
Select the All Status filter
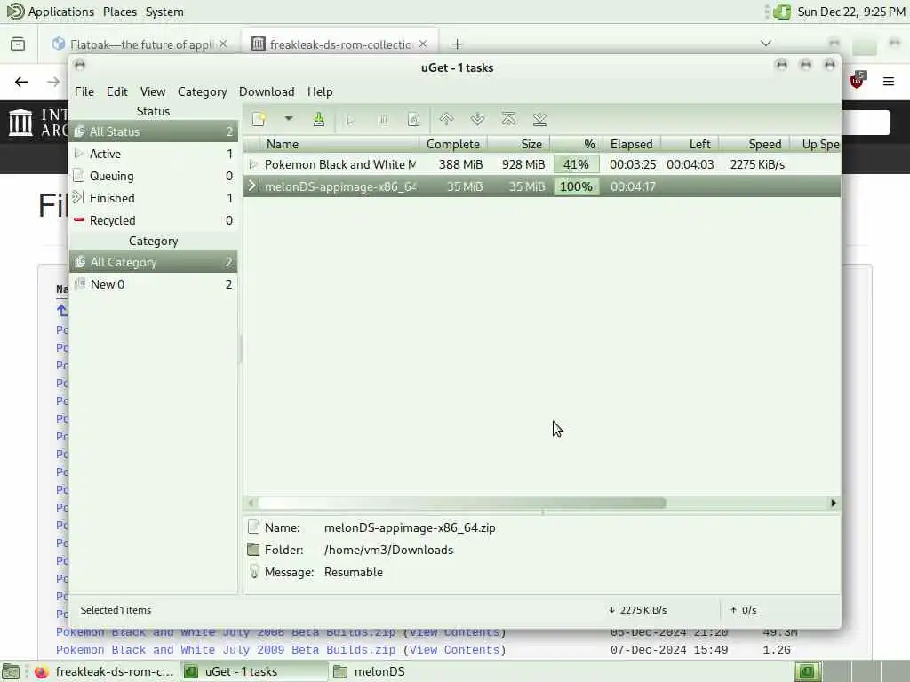point(153,131)
